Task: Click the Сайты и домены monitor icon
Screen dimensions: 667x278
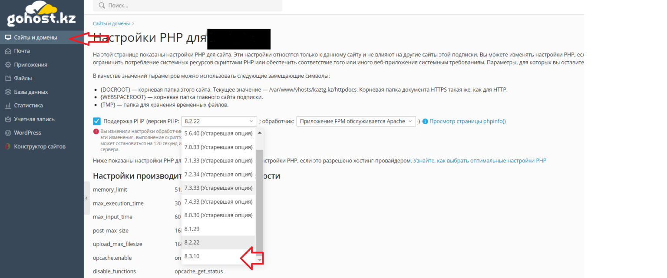Action: 8,37
